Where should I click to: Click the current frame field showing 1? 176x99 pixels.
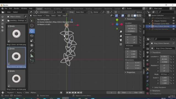[111, 93]
